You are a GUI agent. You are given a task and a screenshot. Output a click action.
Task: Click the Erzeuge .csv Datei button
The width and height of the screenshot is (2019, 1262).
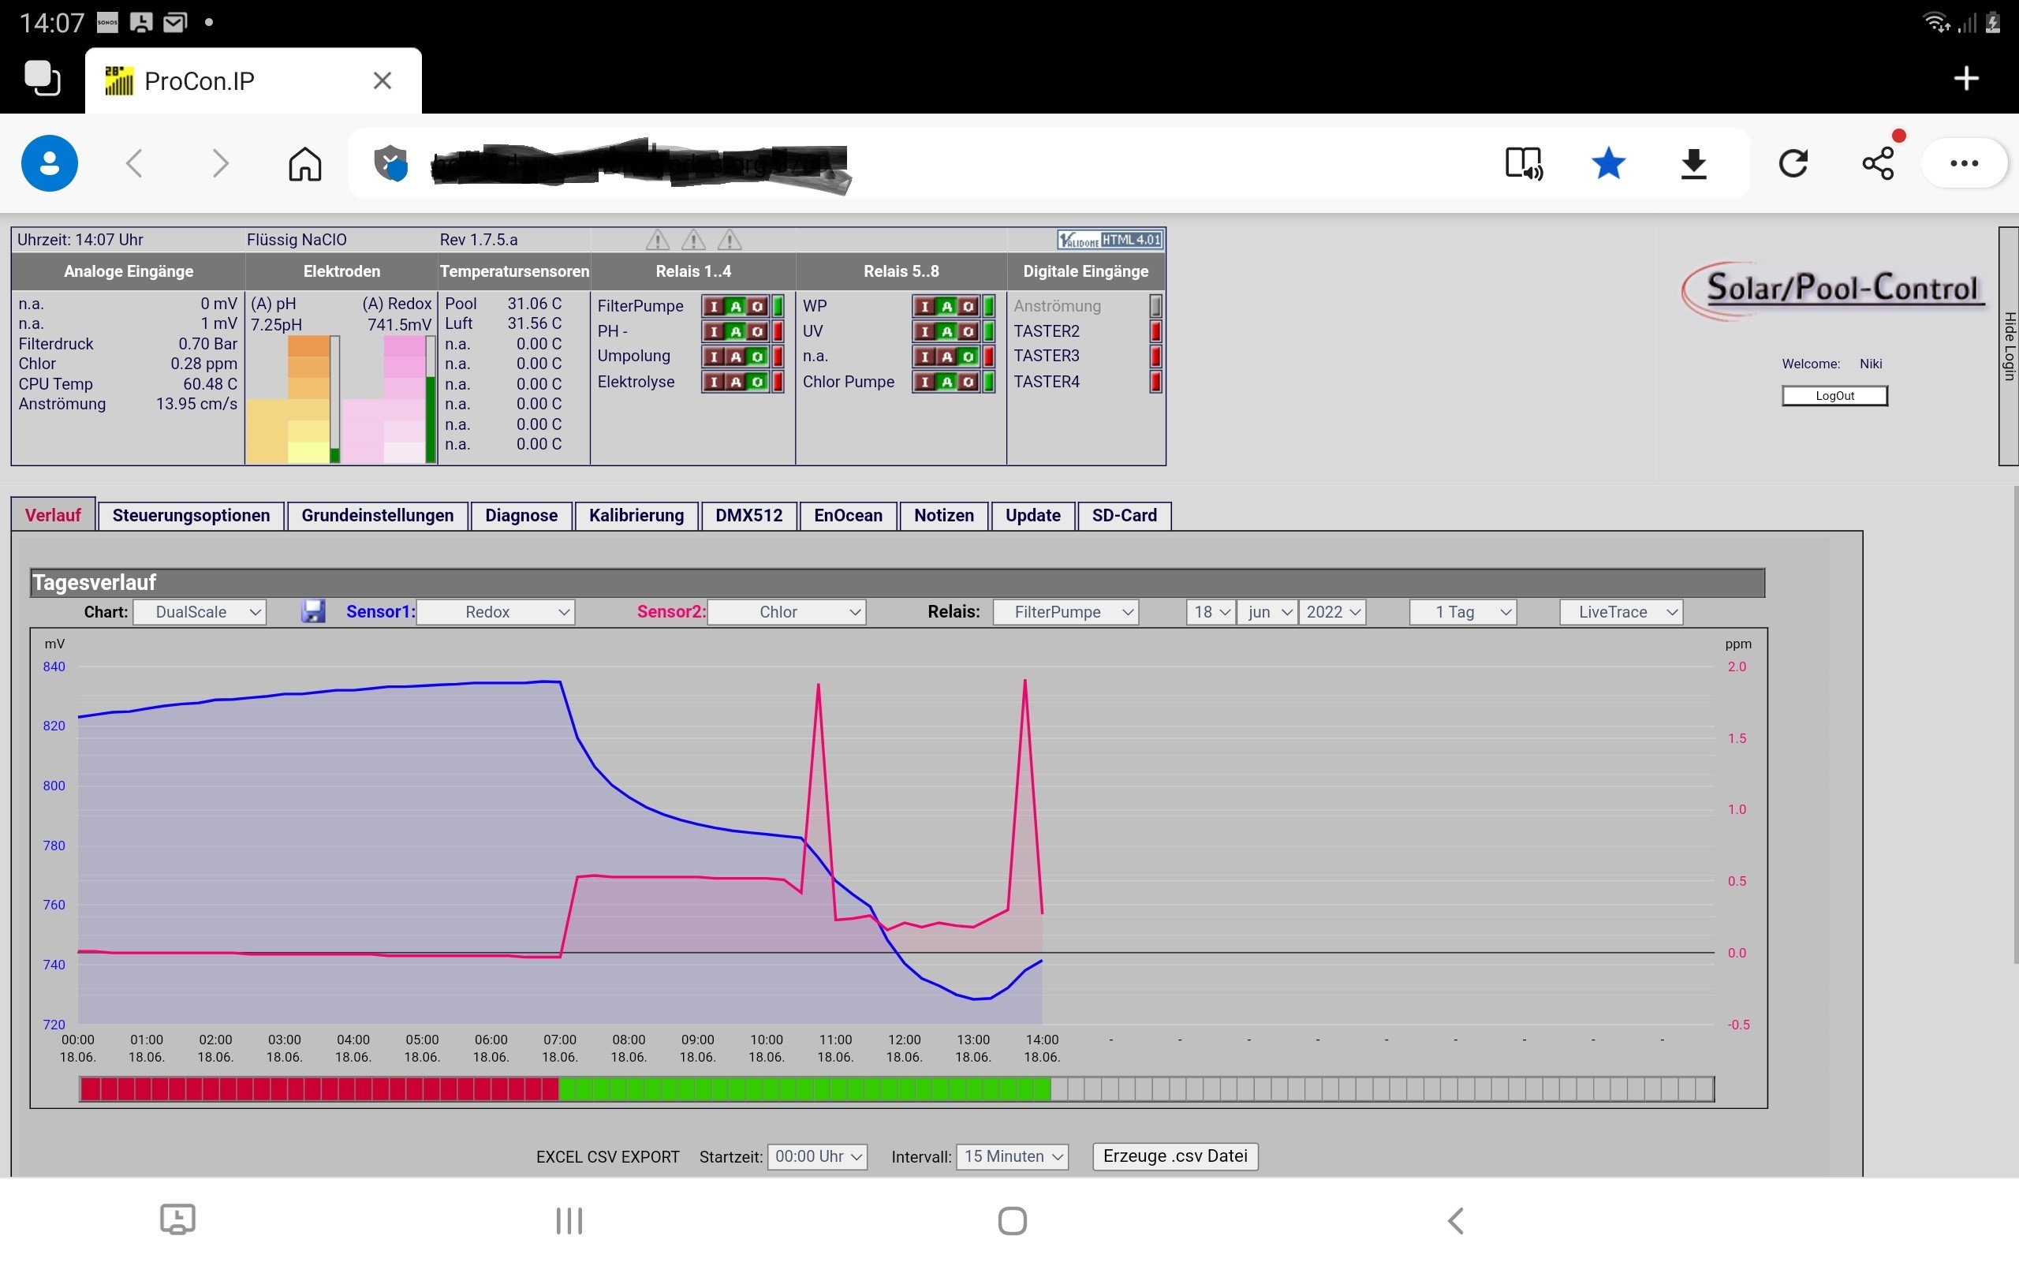click(1174, 1156)
